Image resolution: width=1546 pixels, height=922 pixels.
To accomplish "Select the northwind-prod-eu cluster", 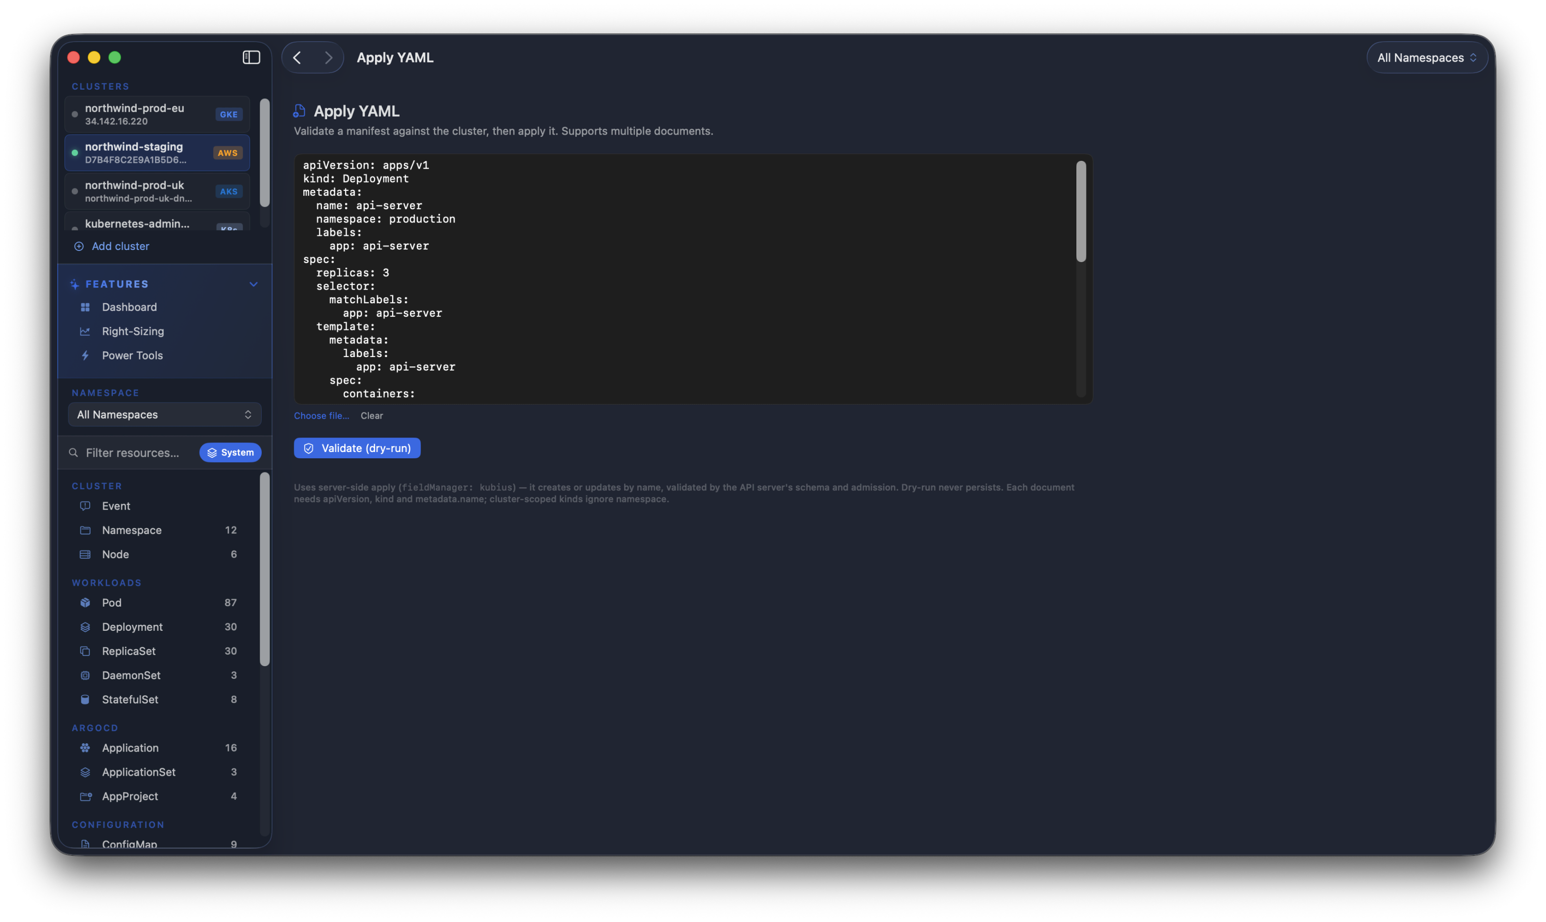I will [x=157, y=114].
